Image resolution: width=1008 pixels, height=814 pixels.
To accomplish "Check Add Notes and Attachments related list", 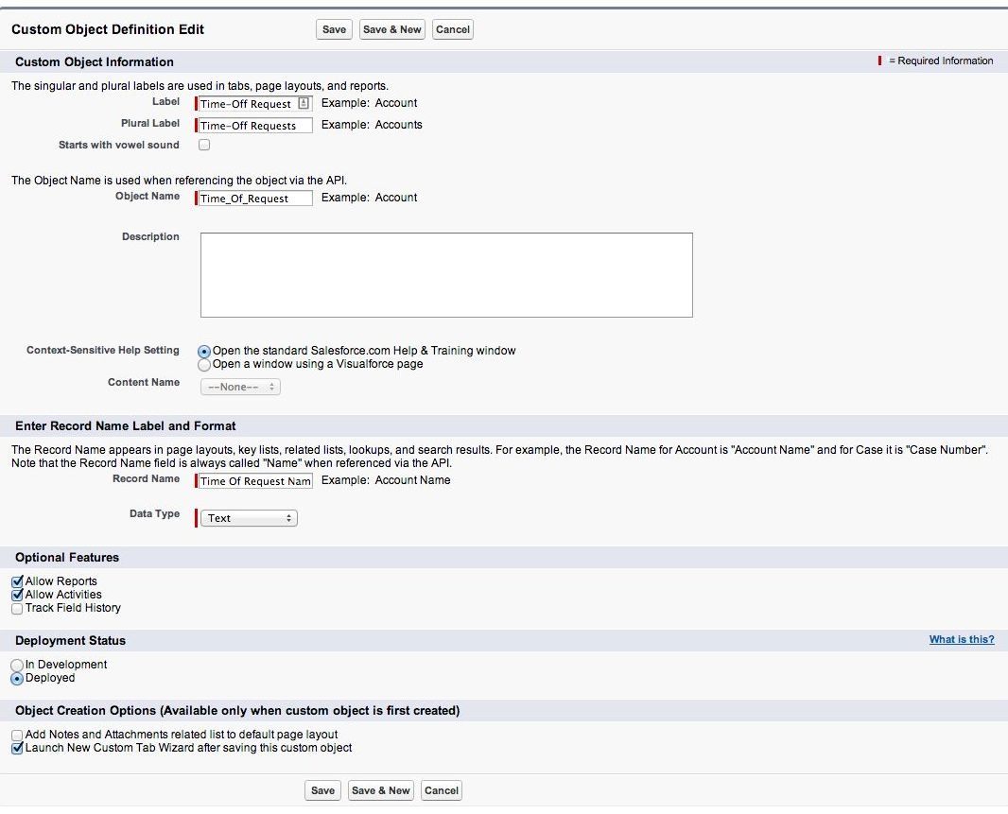I will [17, 735].
